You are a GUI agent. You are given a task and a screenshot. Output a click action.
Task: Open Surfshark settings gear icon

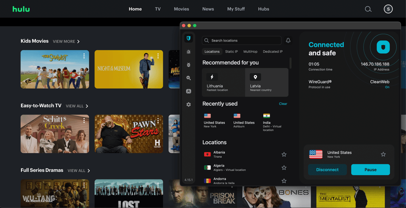[x=188, y=105]
